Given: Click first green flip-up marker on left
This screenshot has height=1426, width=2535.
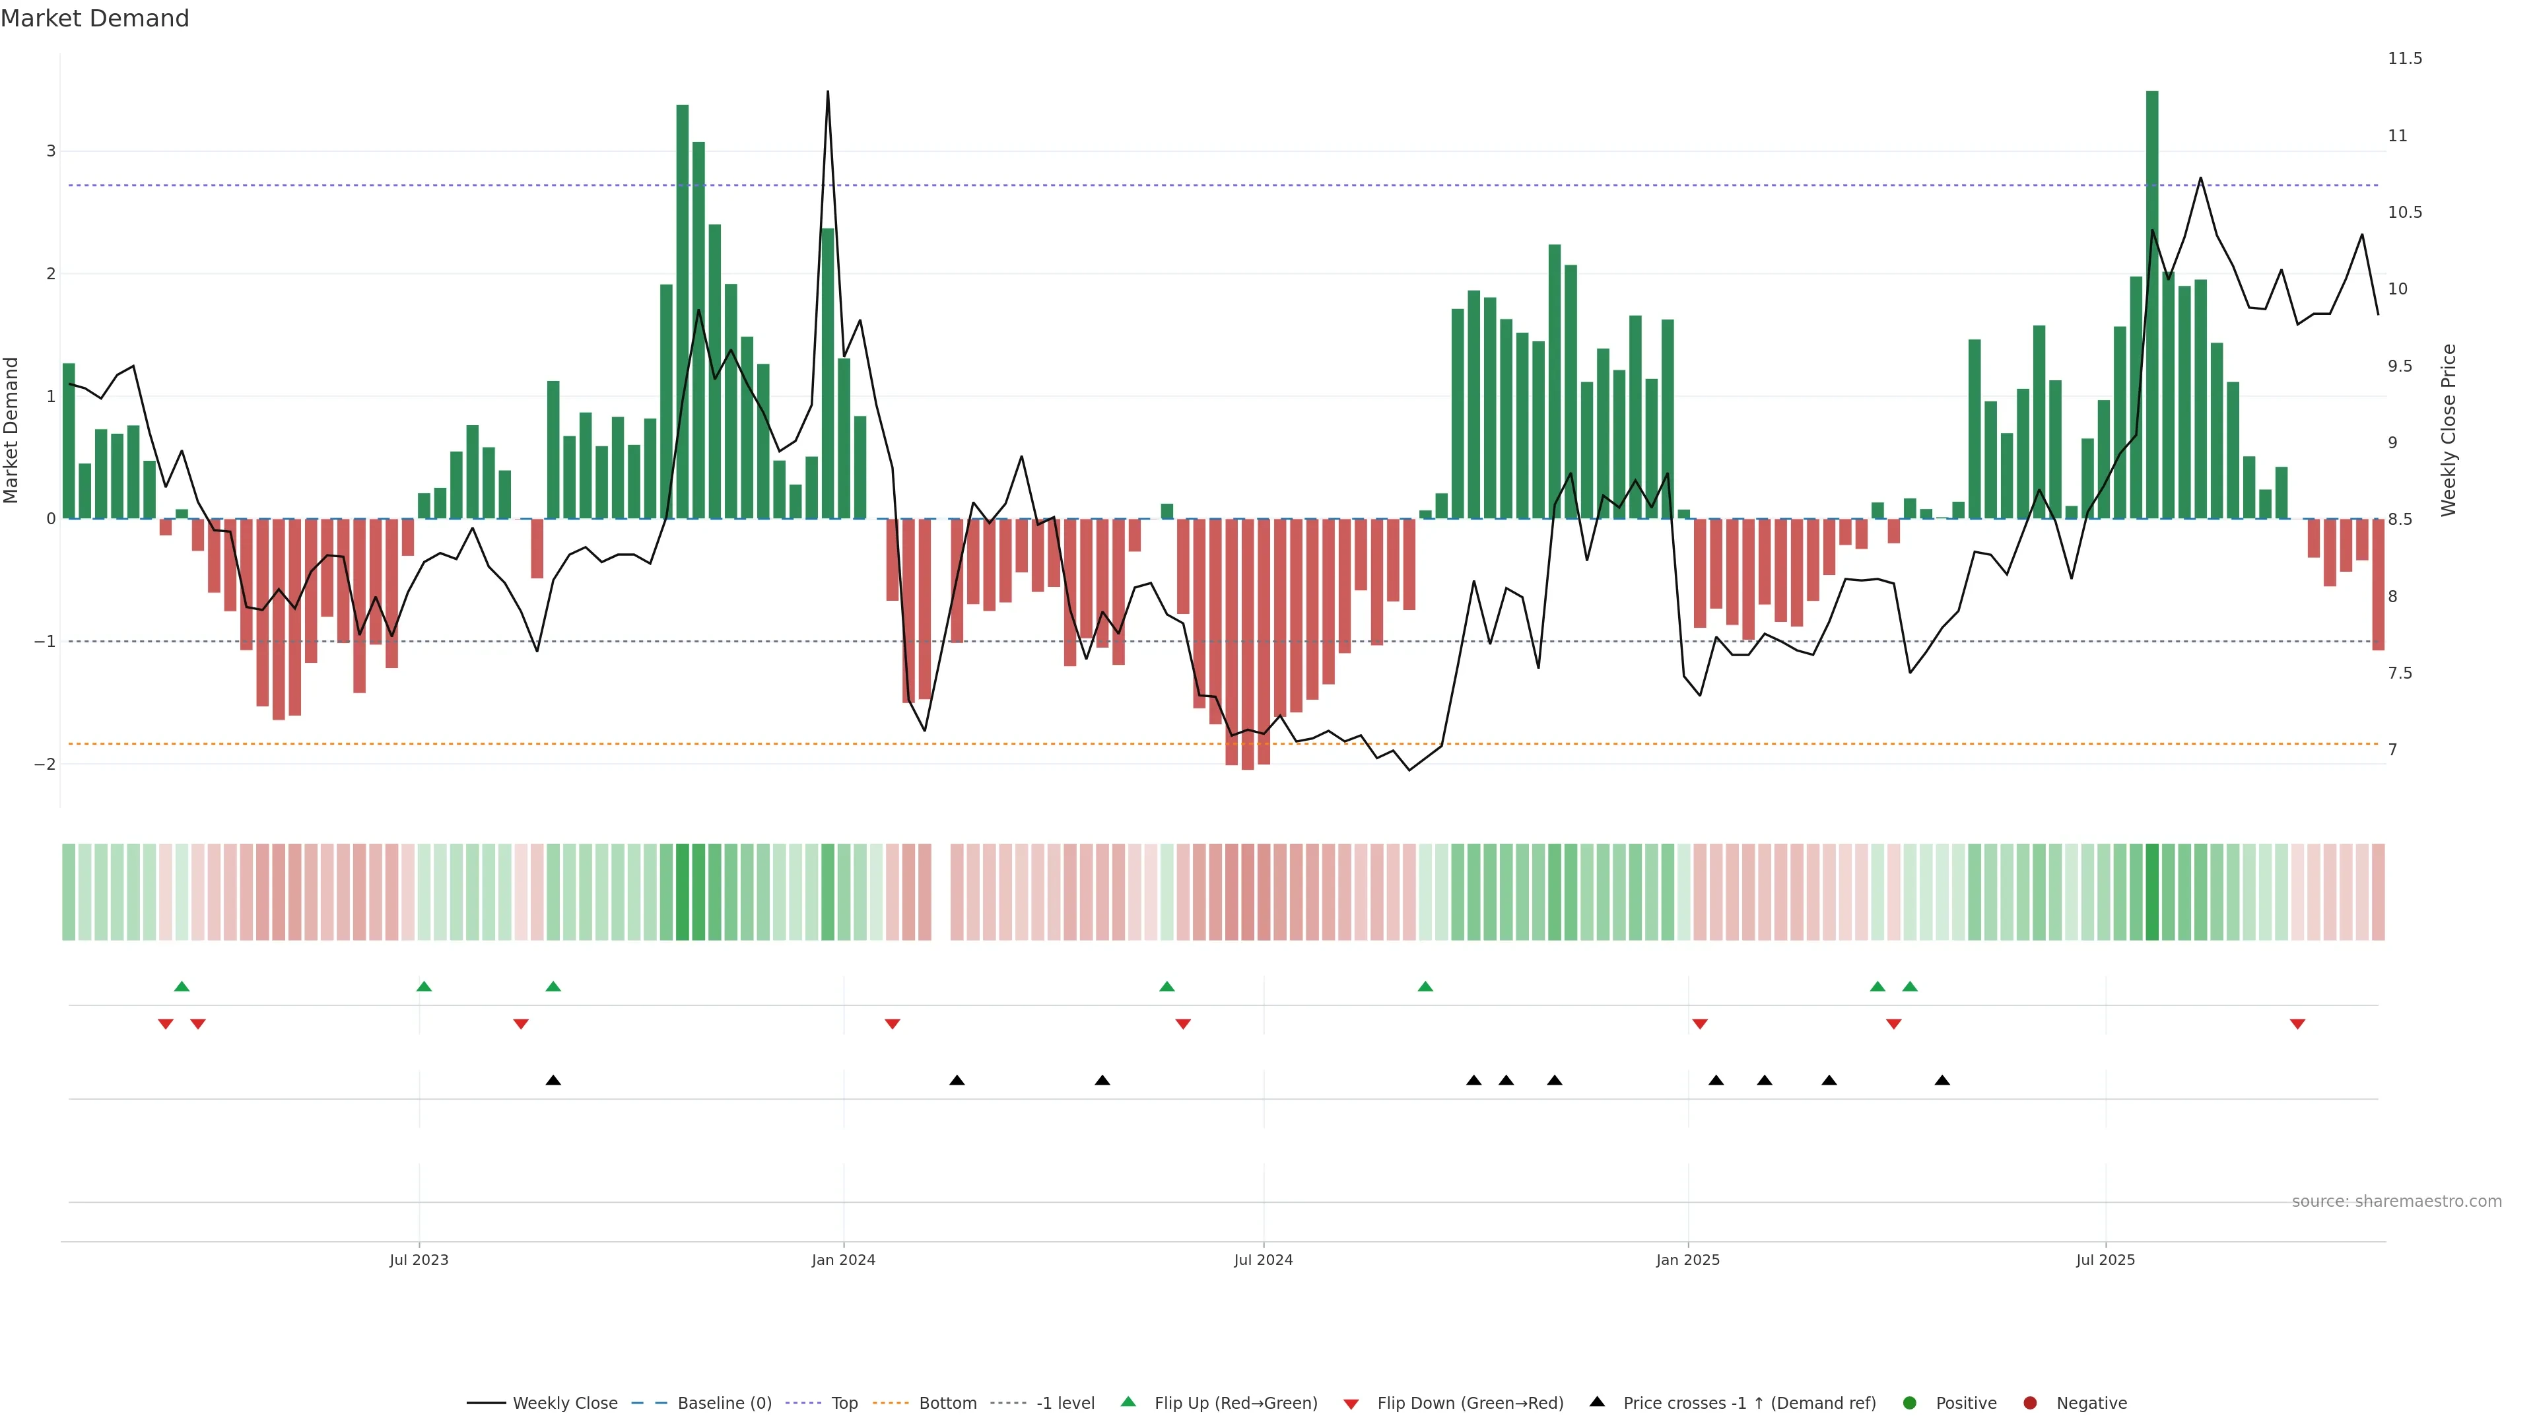Looking at the screenshot, I should click(x=181, y=986).
